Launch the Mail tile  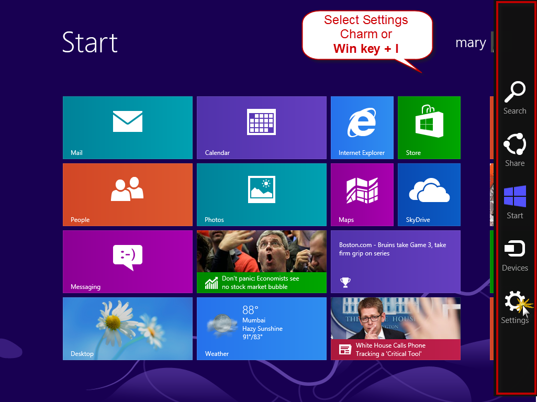click(128, 128)
